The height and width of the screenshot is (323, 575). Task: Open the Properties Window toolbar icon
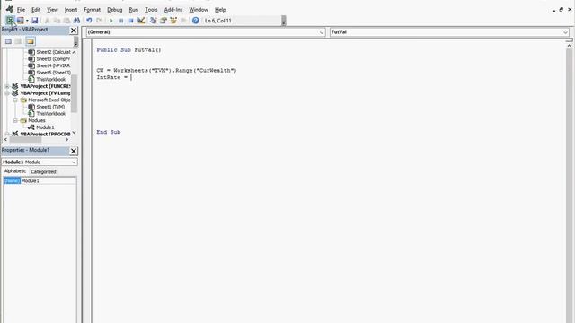(x=164, y=21)
